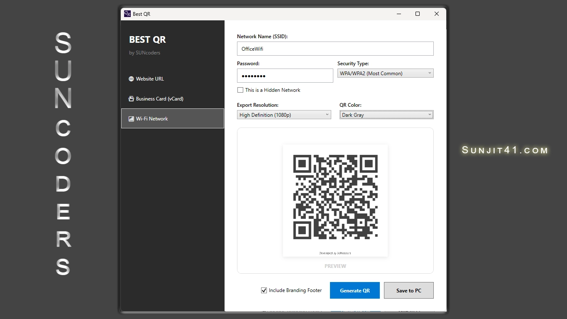Click Save to PC

[409, 290]
